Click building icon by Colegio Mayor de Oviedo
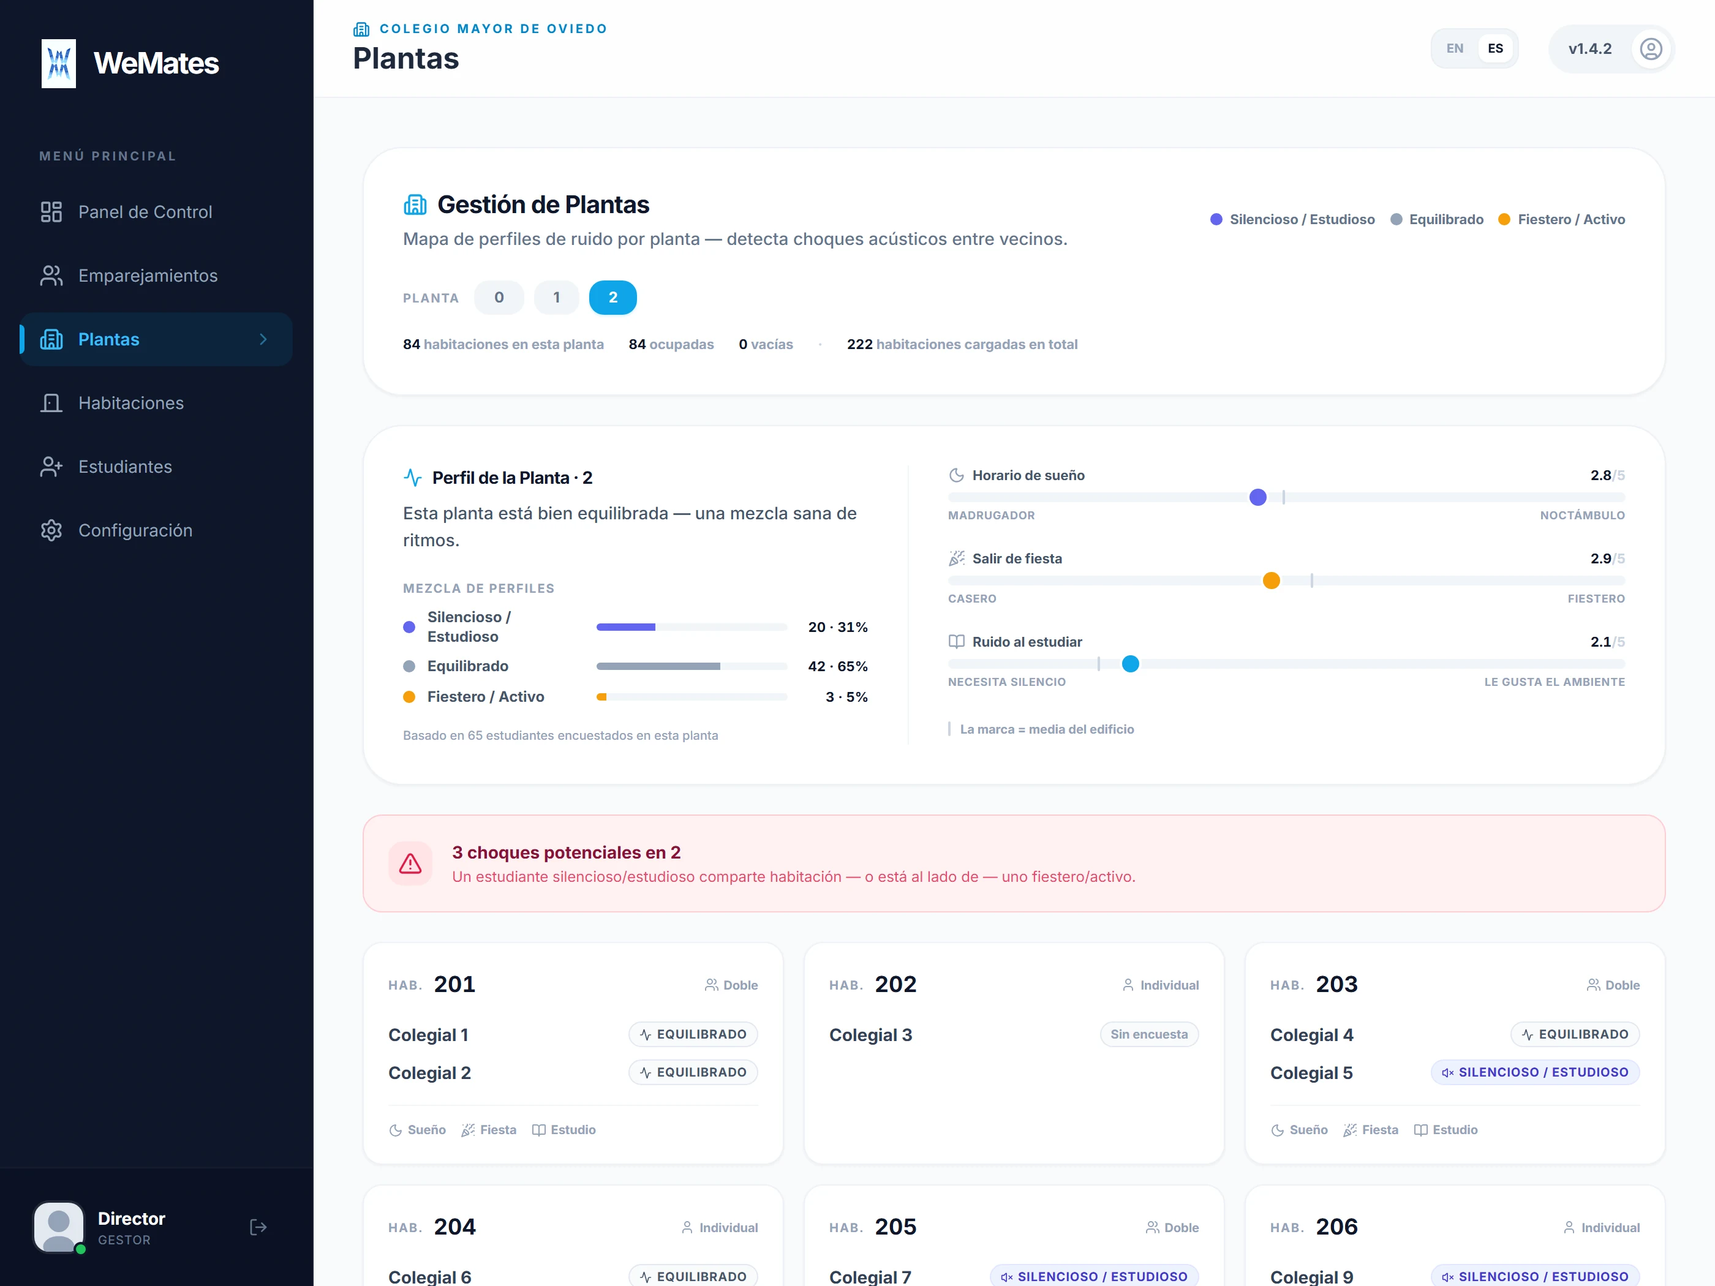The image size is (1715, 1286). (x=361, y=29)
